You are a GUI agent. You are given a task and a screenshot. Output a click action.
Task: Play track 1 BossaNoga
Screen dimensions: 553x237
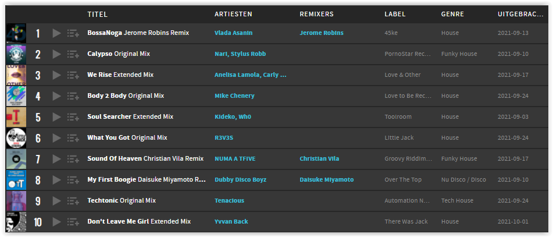point(56,33)
